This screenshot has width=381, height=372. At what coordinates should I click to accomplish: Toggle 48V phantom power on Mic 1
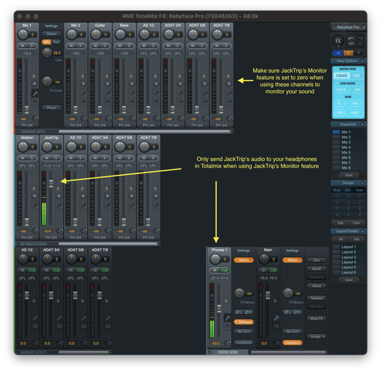(46, 42)
